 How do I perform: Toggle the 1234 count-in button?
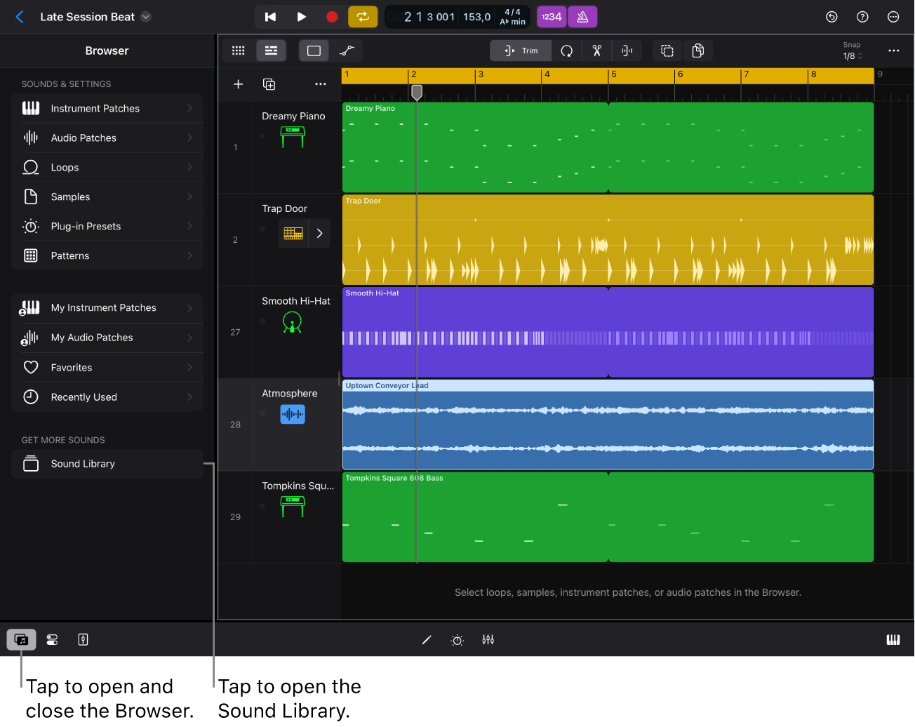552,17
